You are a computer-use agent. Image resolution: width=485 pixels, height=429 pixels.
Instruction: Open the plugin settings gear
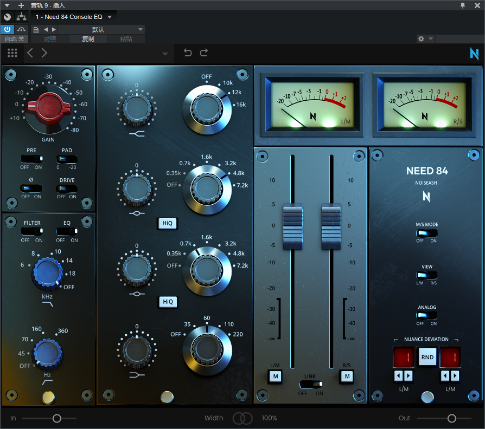(x=421, y=38)
